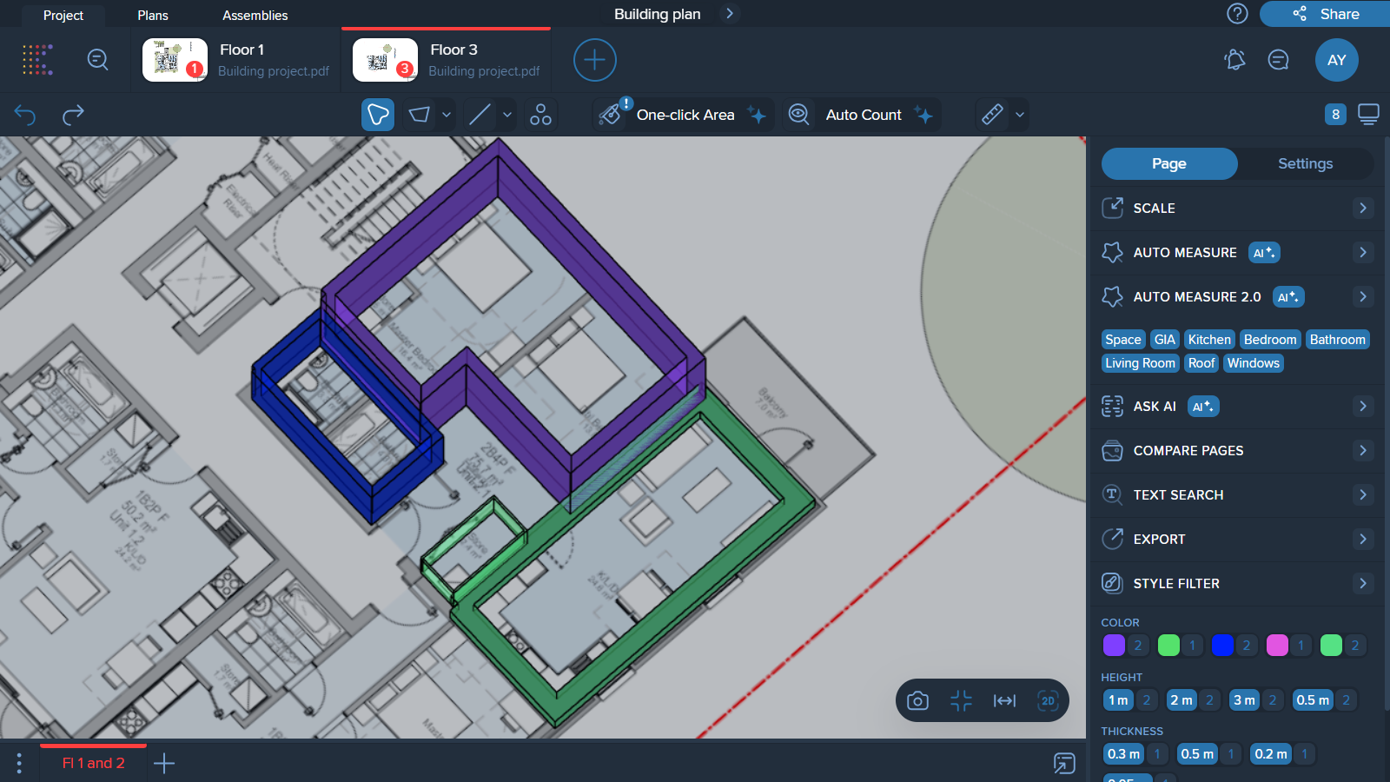Switch to Floor 1 plan tab

click(x=236, y=60)
